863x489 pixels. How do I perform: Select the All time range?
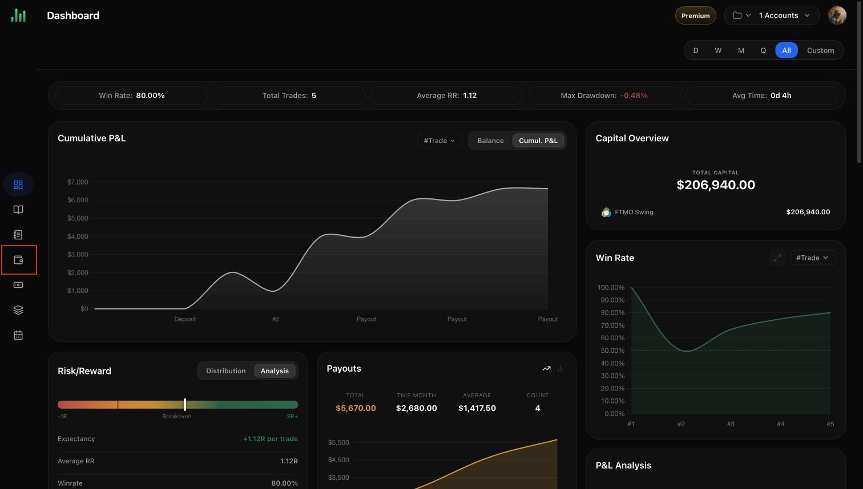coord(787,50)
